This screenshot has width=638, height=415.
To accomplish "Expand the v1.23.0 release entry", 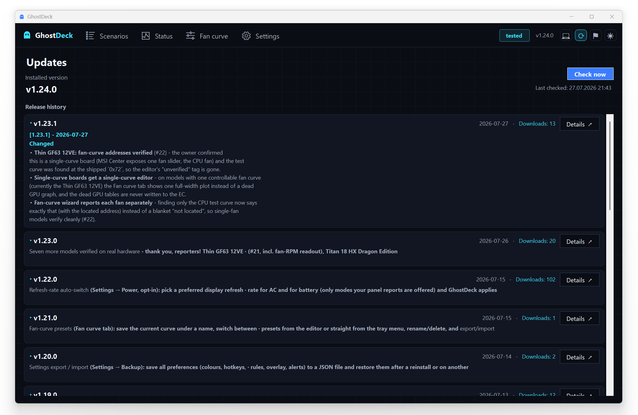I will pyautogui.click(x=31, y=241).
